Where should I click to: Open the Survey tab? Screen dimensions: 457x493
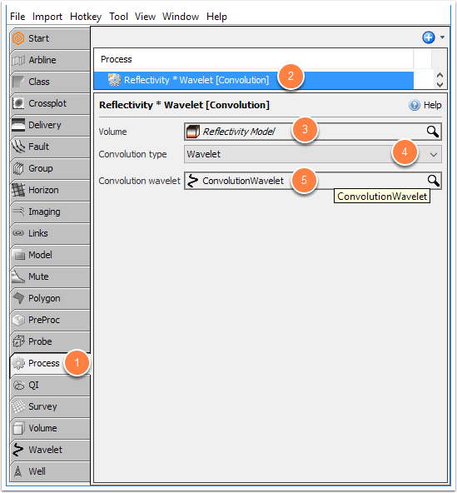point(50,406)
